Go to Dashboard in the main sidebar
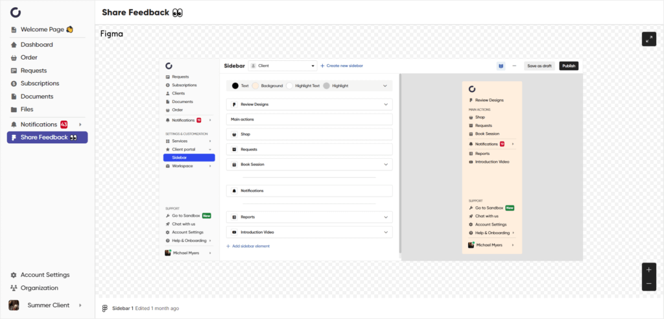664x319 pixels. point(37,45)
